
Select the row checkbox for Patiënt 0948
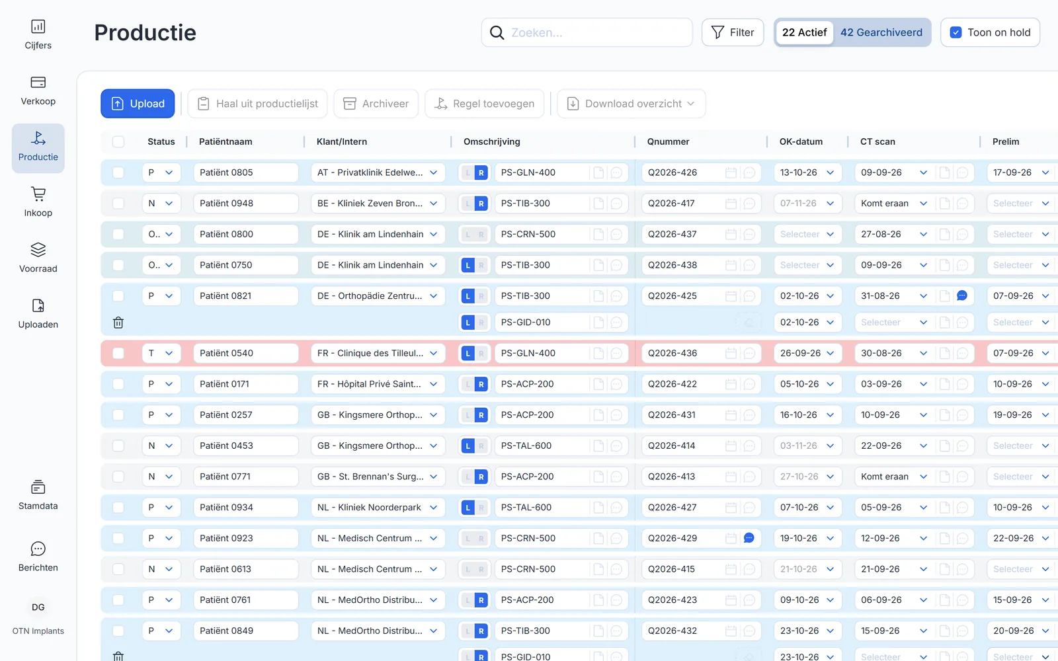(x=118, y=204)
